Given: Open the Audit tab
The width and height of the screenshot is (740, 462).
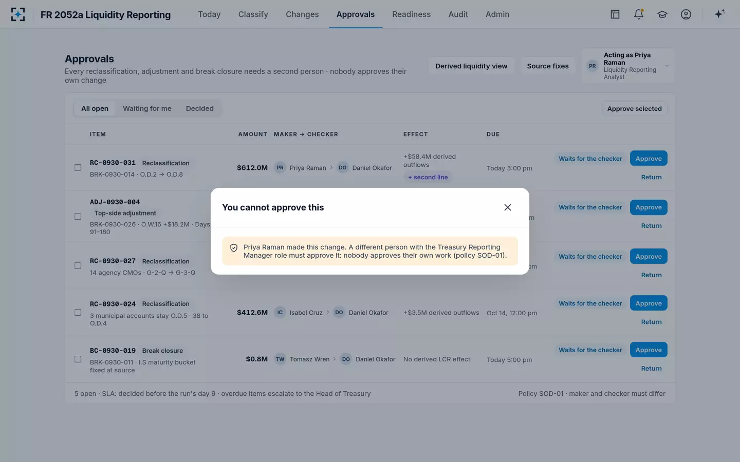Looking at the screenshot, I should tap(458, 14).
